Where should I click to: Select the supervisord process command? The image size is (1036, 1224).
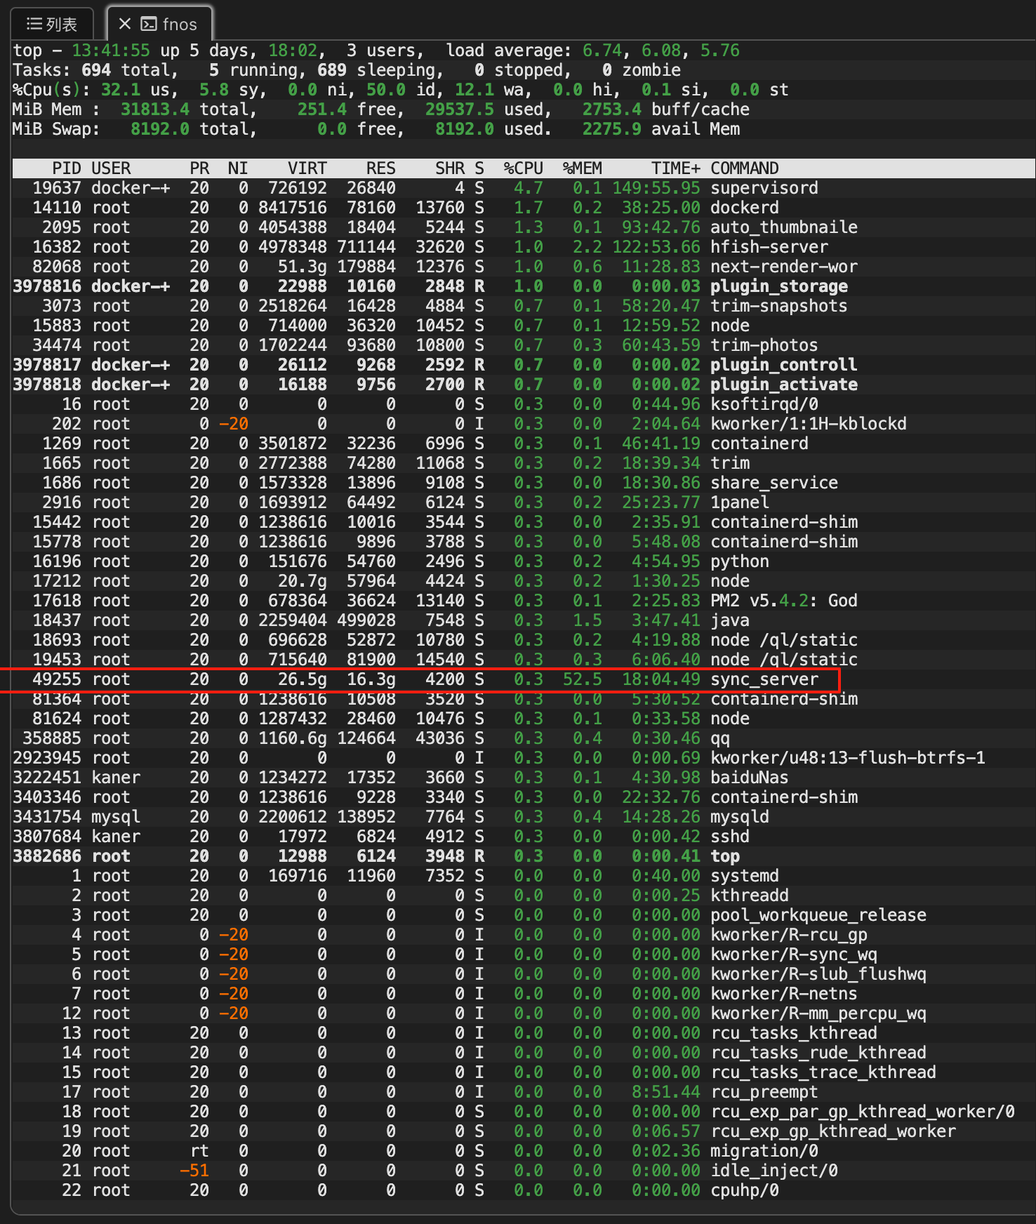pos(764,188)
